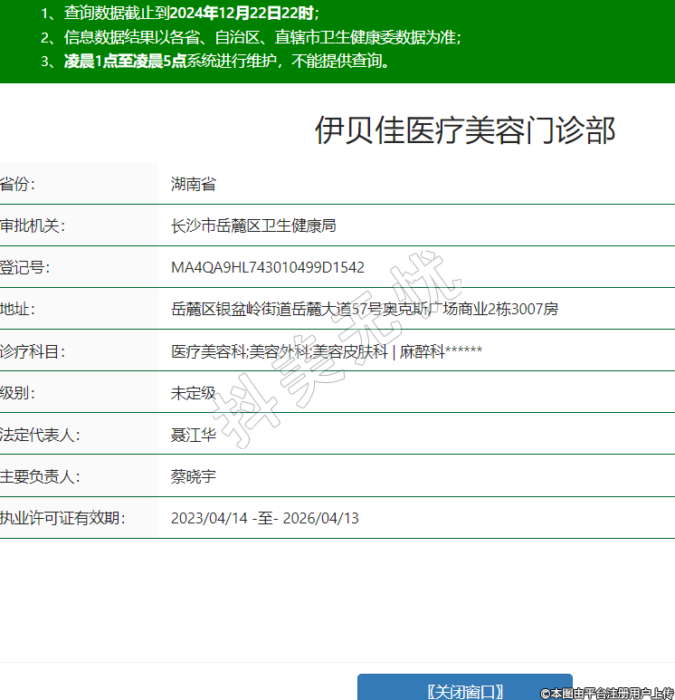
Task: Click the 执业许可证有效期 row label
Action: coord(62,518)
